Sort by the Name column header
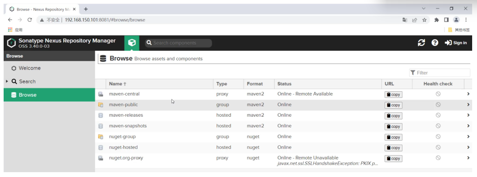Viewport: 477px width, 177px height. pyautogui.click(x=159, y=84)
